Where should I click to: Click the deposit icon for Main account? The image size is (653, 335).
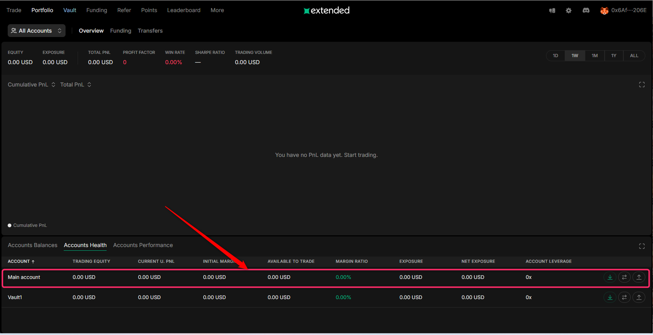(610, 277)
